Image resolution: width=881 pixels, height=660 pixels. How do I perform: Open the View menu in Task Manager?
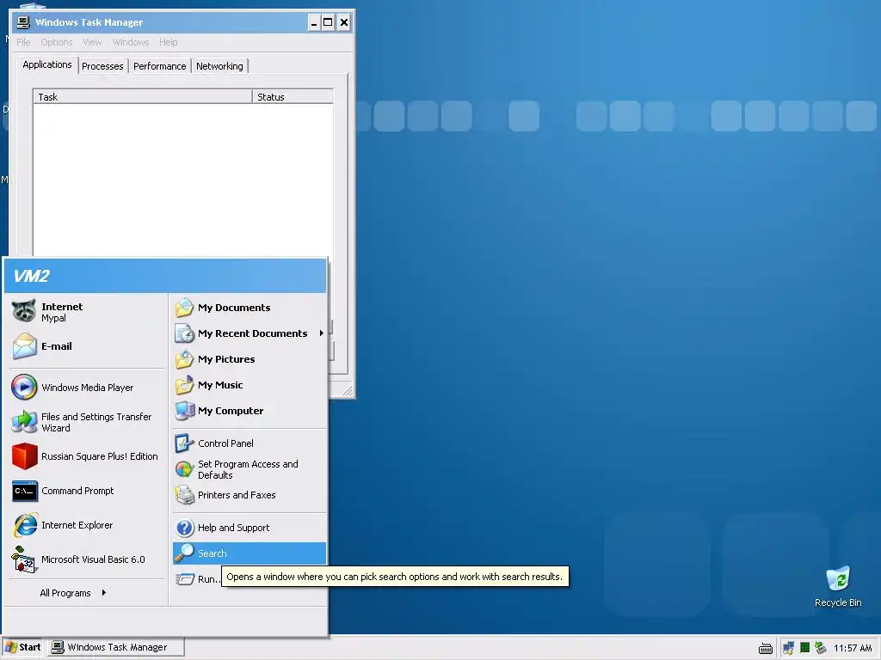pyautogui.click(x=92, y=42)
